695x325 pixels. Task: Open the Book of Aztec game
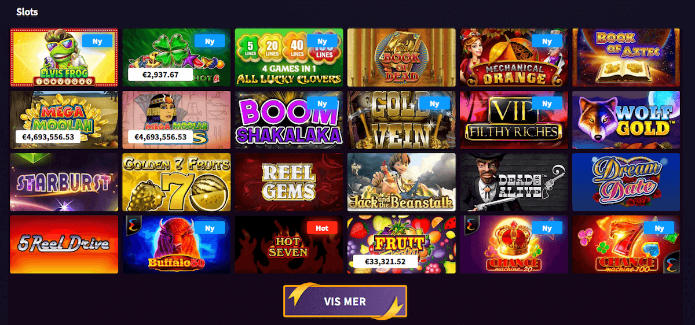click(626, 57)
